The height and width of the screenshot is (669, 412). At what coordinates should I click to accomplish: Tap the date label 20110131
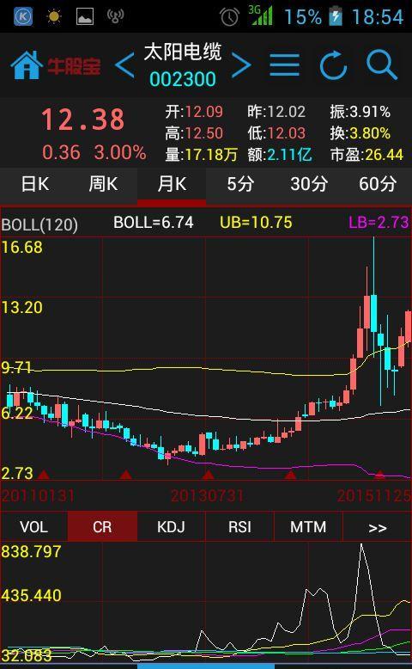39,496
